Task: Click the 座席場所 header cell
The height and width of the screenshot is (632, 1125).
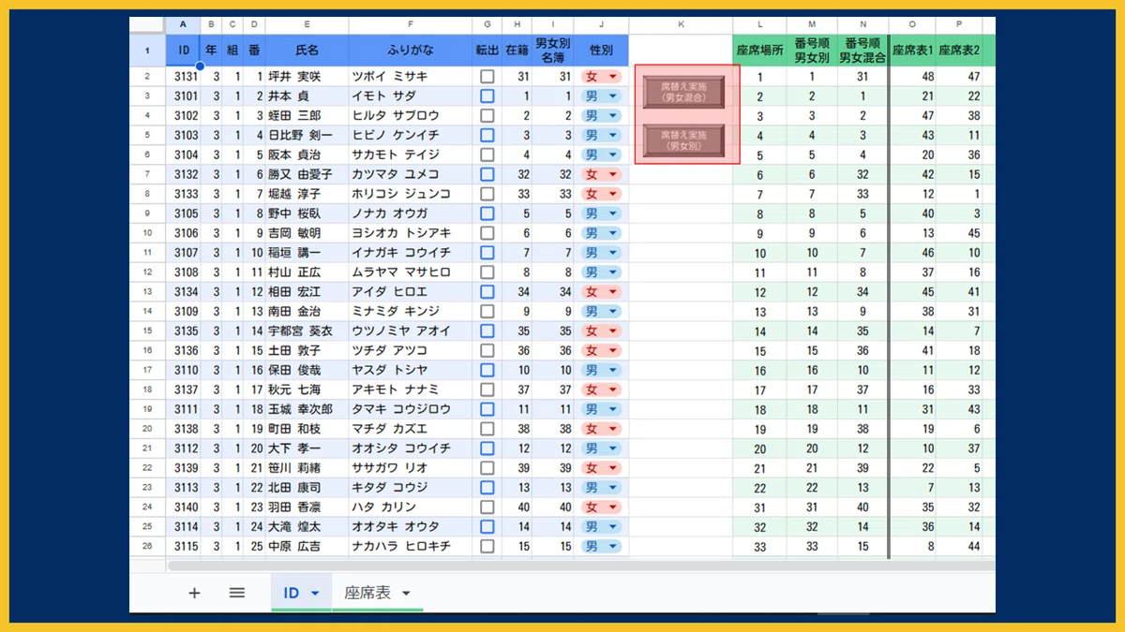Action: point(759,51)
